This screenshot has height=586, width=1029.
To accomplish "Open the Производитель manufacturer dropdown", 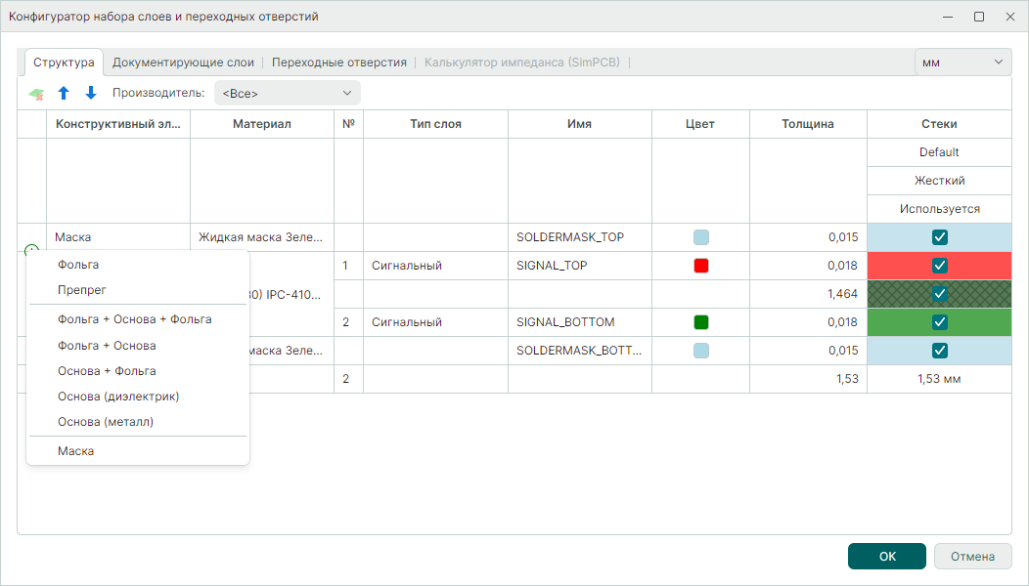I will click(287, 93).
